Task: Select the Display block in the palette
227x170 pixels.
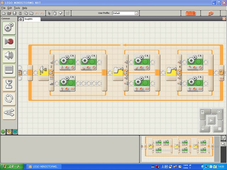Action: pyautogui.click(x=9, y=70)
